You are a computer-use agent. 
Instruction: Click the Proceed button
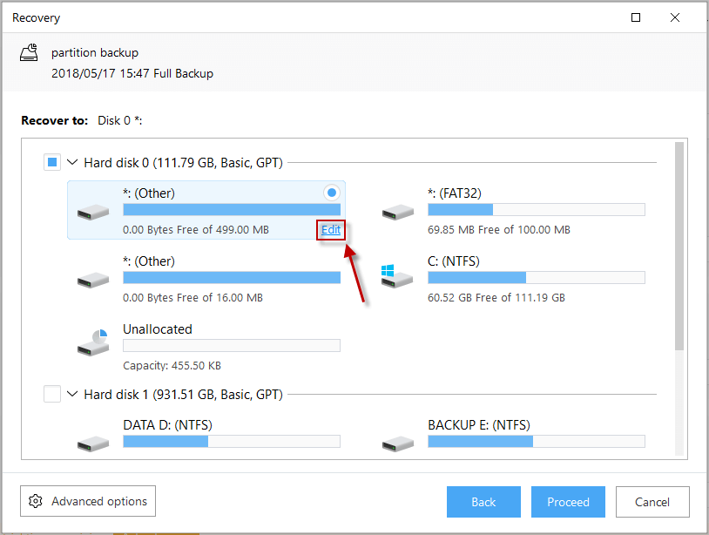point(568,502)
